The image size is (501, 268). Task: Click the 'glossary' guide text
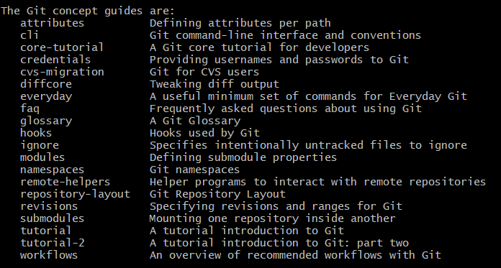(46, 121)
